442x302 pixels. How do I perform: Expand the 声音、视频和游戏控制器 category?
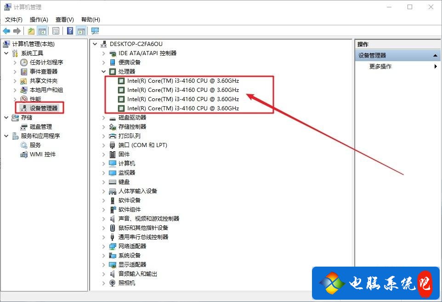coord(103,218)
